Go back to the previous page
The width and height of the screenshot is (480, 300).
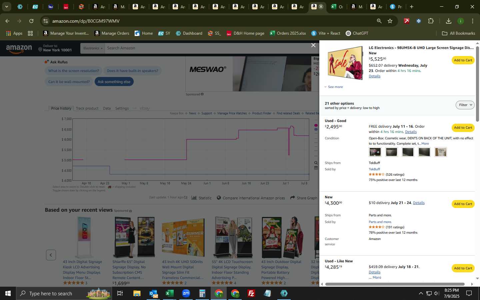pyautogui.click(x=7, y=21)
